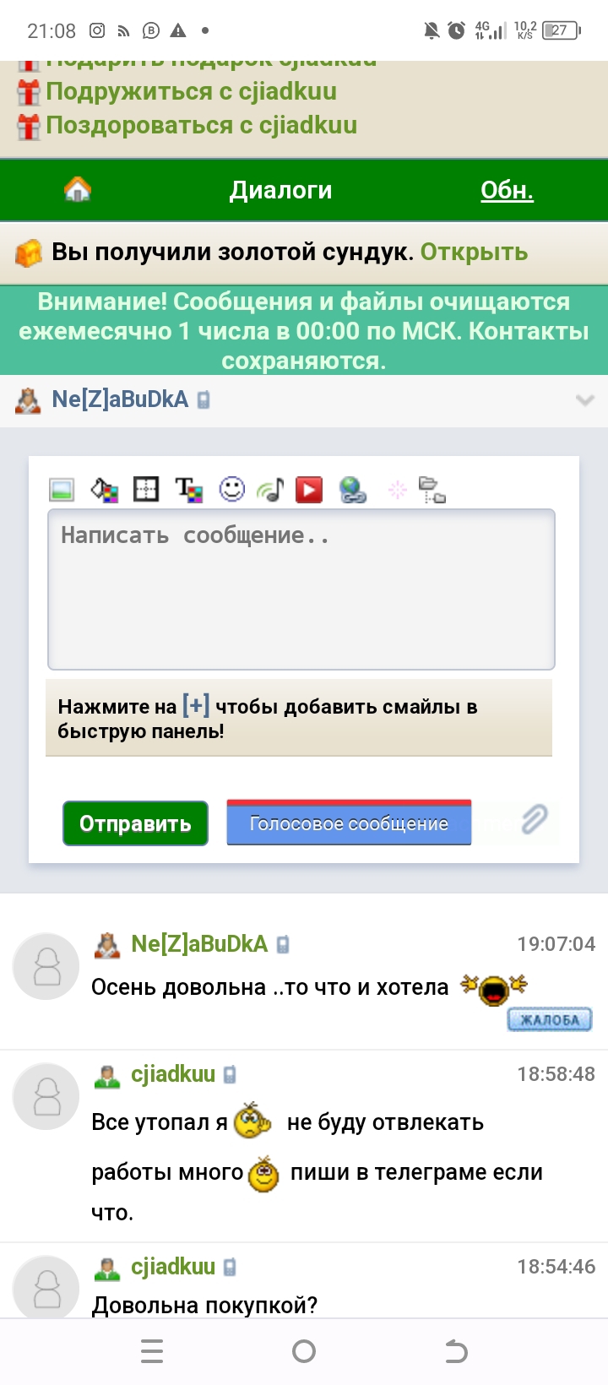Attach a file with the paperclip icon
Image resolution: width=608 pixels, height=1385 pixels.
click(x=535, y=818)
